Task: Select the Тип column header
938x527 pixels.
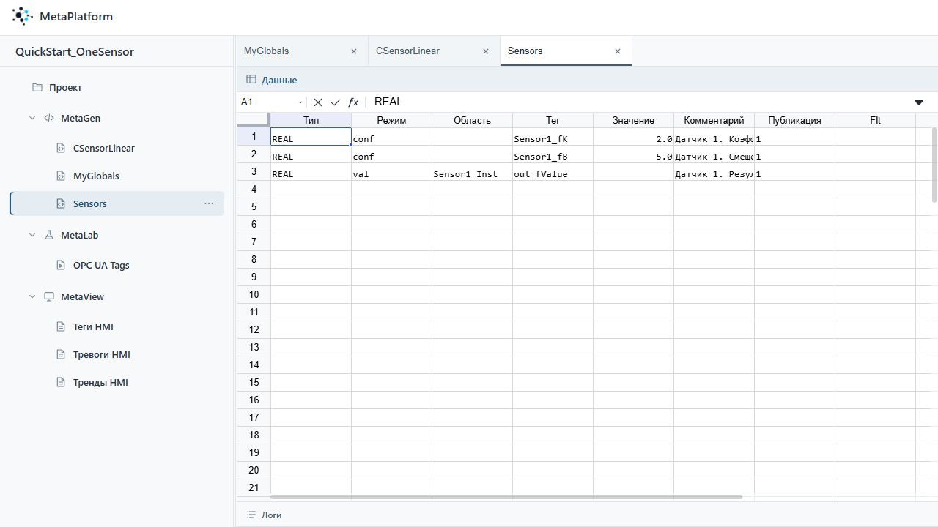Action: click(x=311, y=120)
